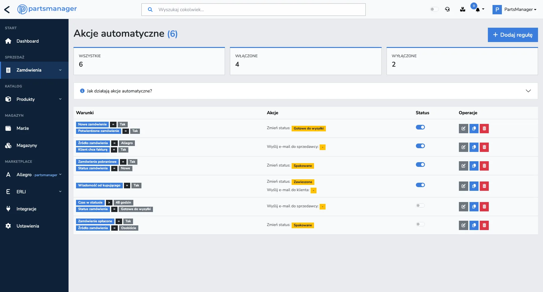The width and height of the screenshot is (543, 292).
Task: Enable the Czas w statusie rule toggle
Action: [x=420, y=205]
